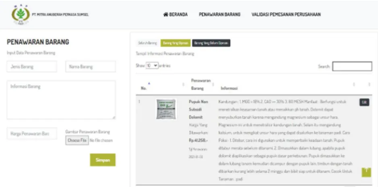Edit the Pupuk Non Subsidi Dolomit row
378x187 pixels.
coord(364,102)
